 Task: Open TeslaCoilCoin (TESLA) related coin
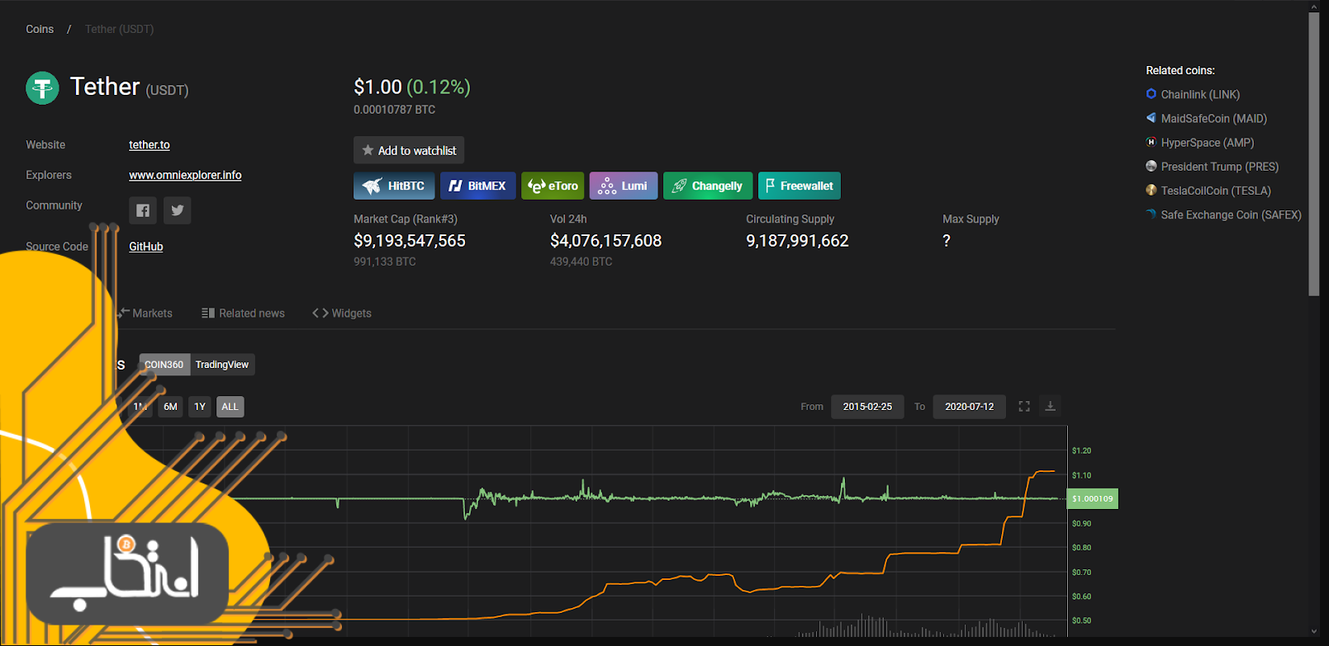click(x=1216, y=190)
